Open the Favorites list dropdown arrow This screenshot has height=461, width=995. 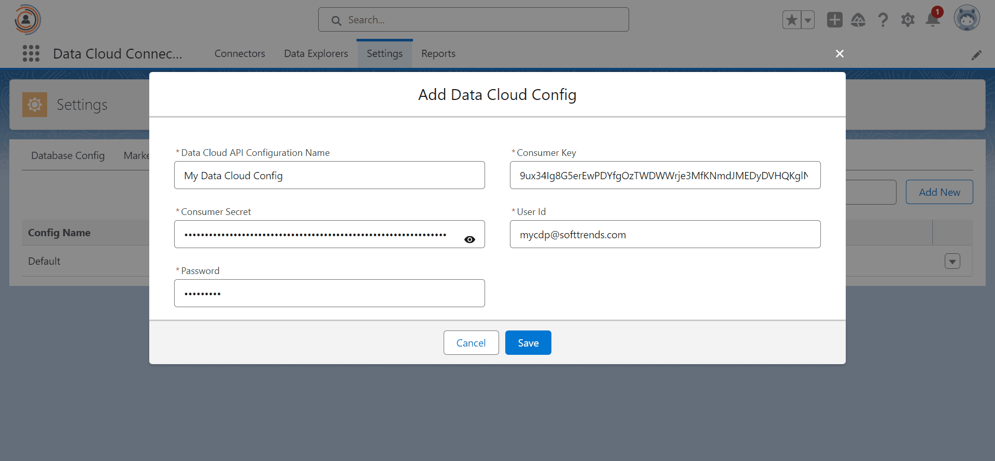click(808, 20)
